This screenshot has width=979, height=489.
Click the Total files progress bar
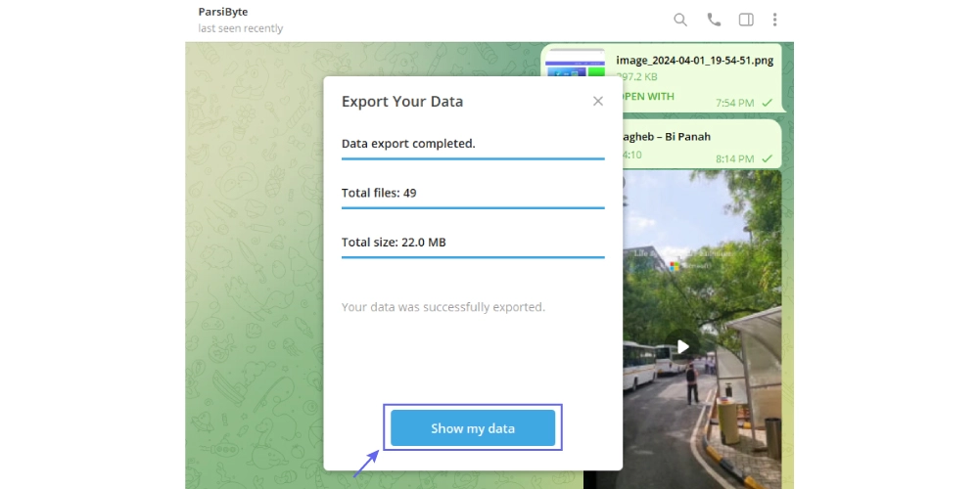click(x=473, y=207)
